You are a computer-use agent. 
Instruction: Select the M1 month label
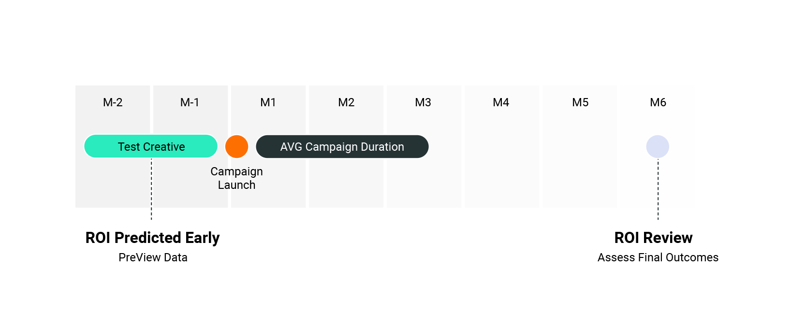pyautogui.click(x=268, y=102)
